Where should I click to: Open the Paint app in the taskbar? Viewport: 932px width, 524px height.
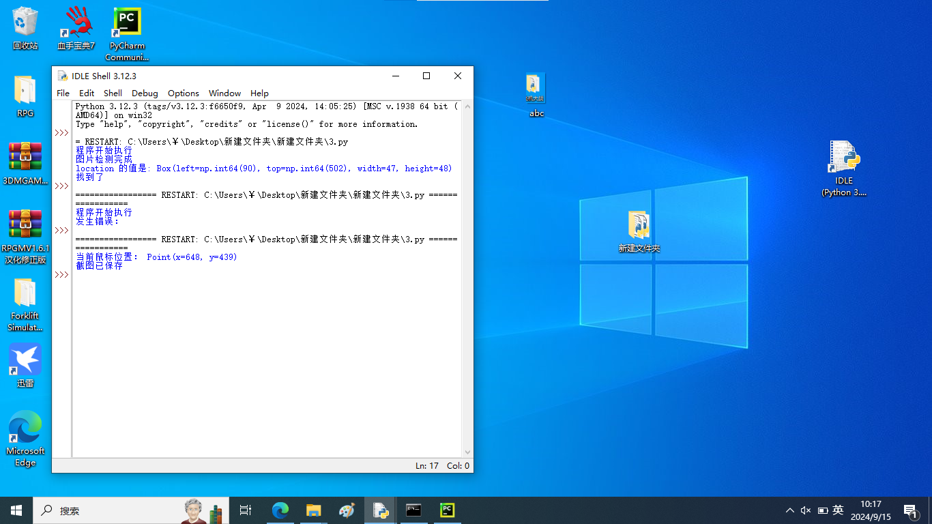tap(347, 510)
